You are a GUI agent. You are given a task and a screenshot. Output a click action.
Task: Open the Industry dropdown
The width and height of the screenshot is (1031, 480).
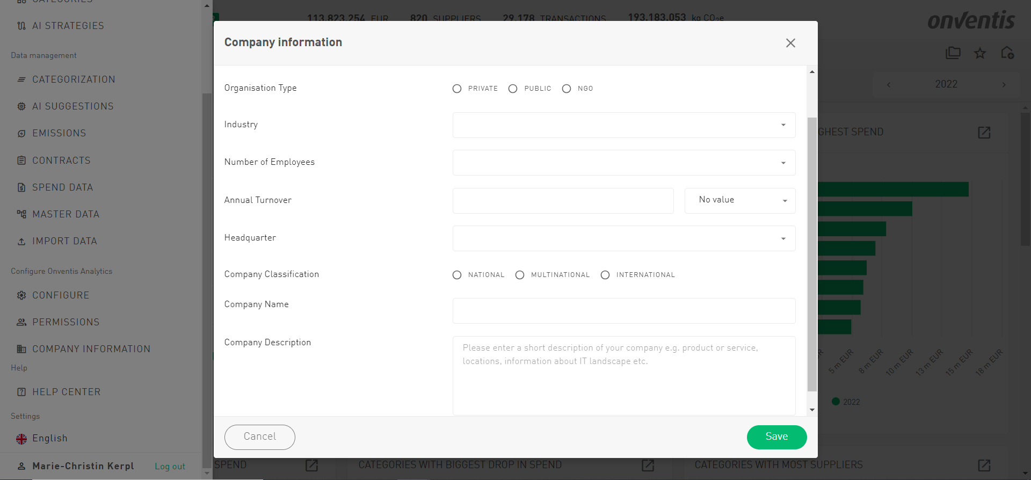623,125
